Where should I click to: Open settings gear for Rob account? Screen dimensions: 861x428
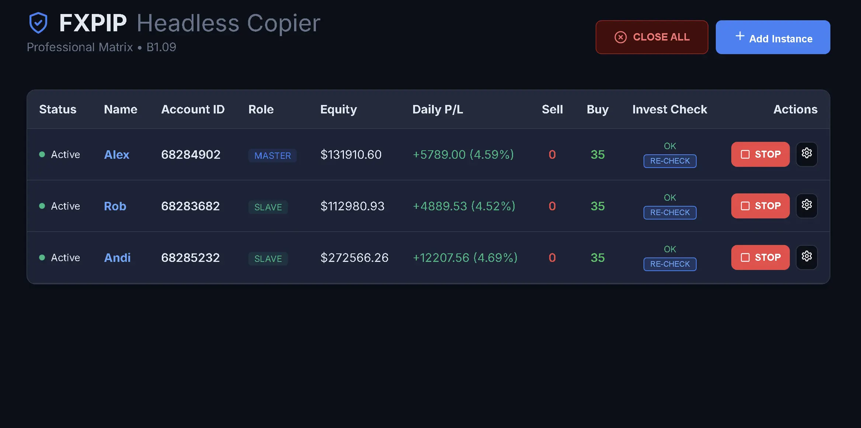(806, 206)
